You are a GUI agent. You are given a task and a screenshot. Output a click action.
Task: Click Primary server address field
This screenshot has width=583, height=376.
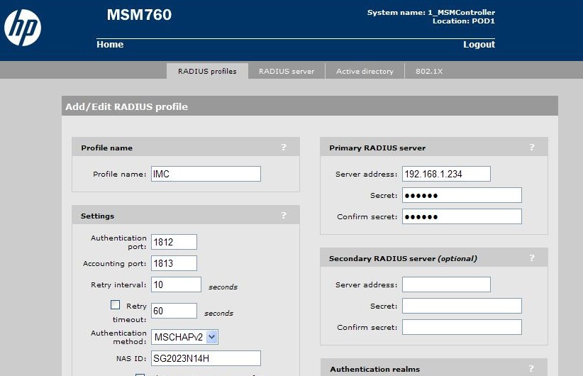click(446, 174)
